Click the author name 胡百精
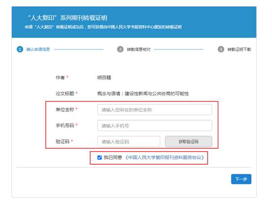The image size is (272, 205). [104, 77]
